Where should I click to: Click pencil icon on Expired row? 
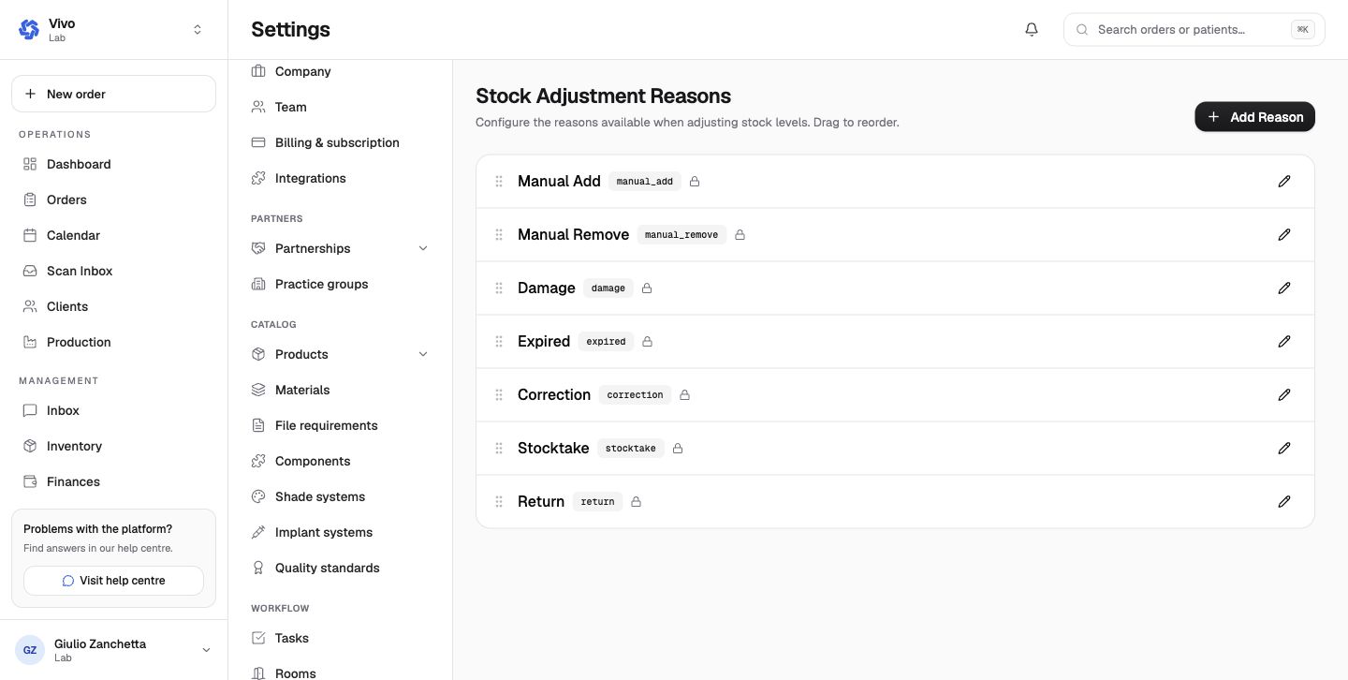click(x=1284, y=341)
